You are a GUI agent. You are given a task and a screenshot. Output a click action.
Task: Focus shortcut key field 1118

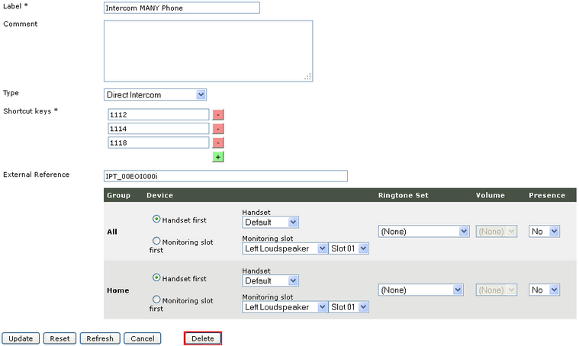[159, 143]
